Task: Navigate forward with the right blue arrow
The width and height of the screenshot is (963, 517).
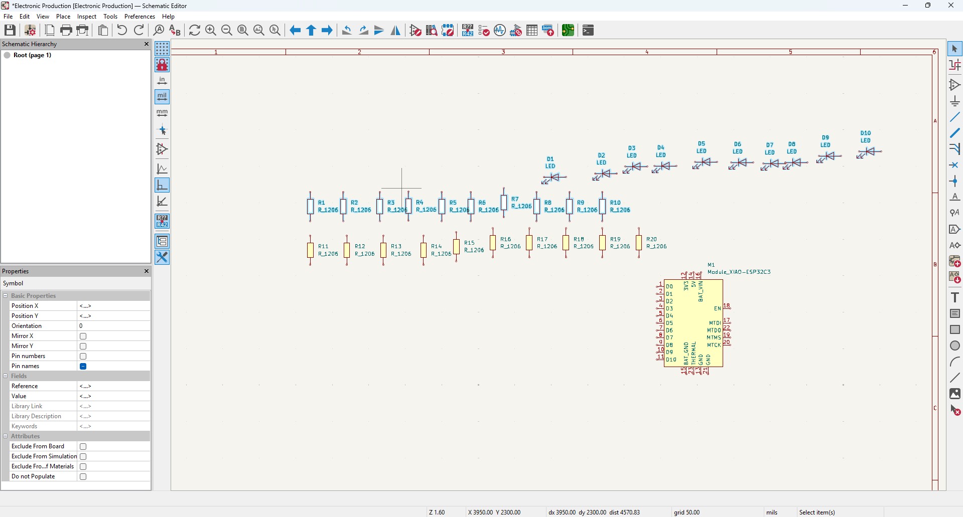Action: click(327, 30)
